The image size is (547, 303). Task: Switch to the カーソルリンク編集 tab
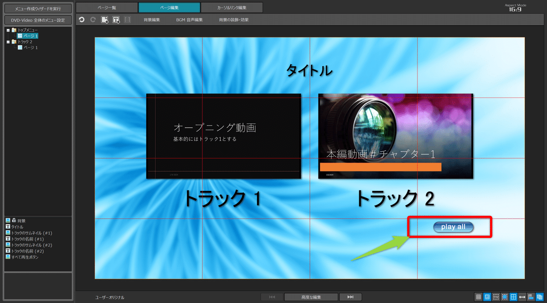232,7
